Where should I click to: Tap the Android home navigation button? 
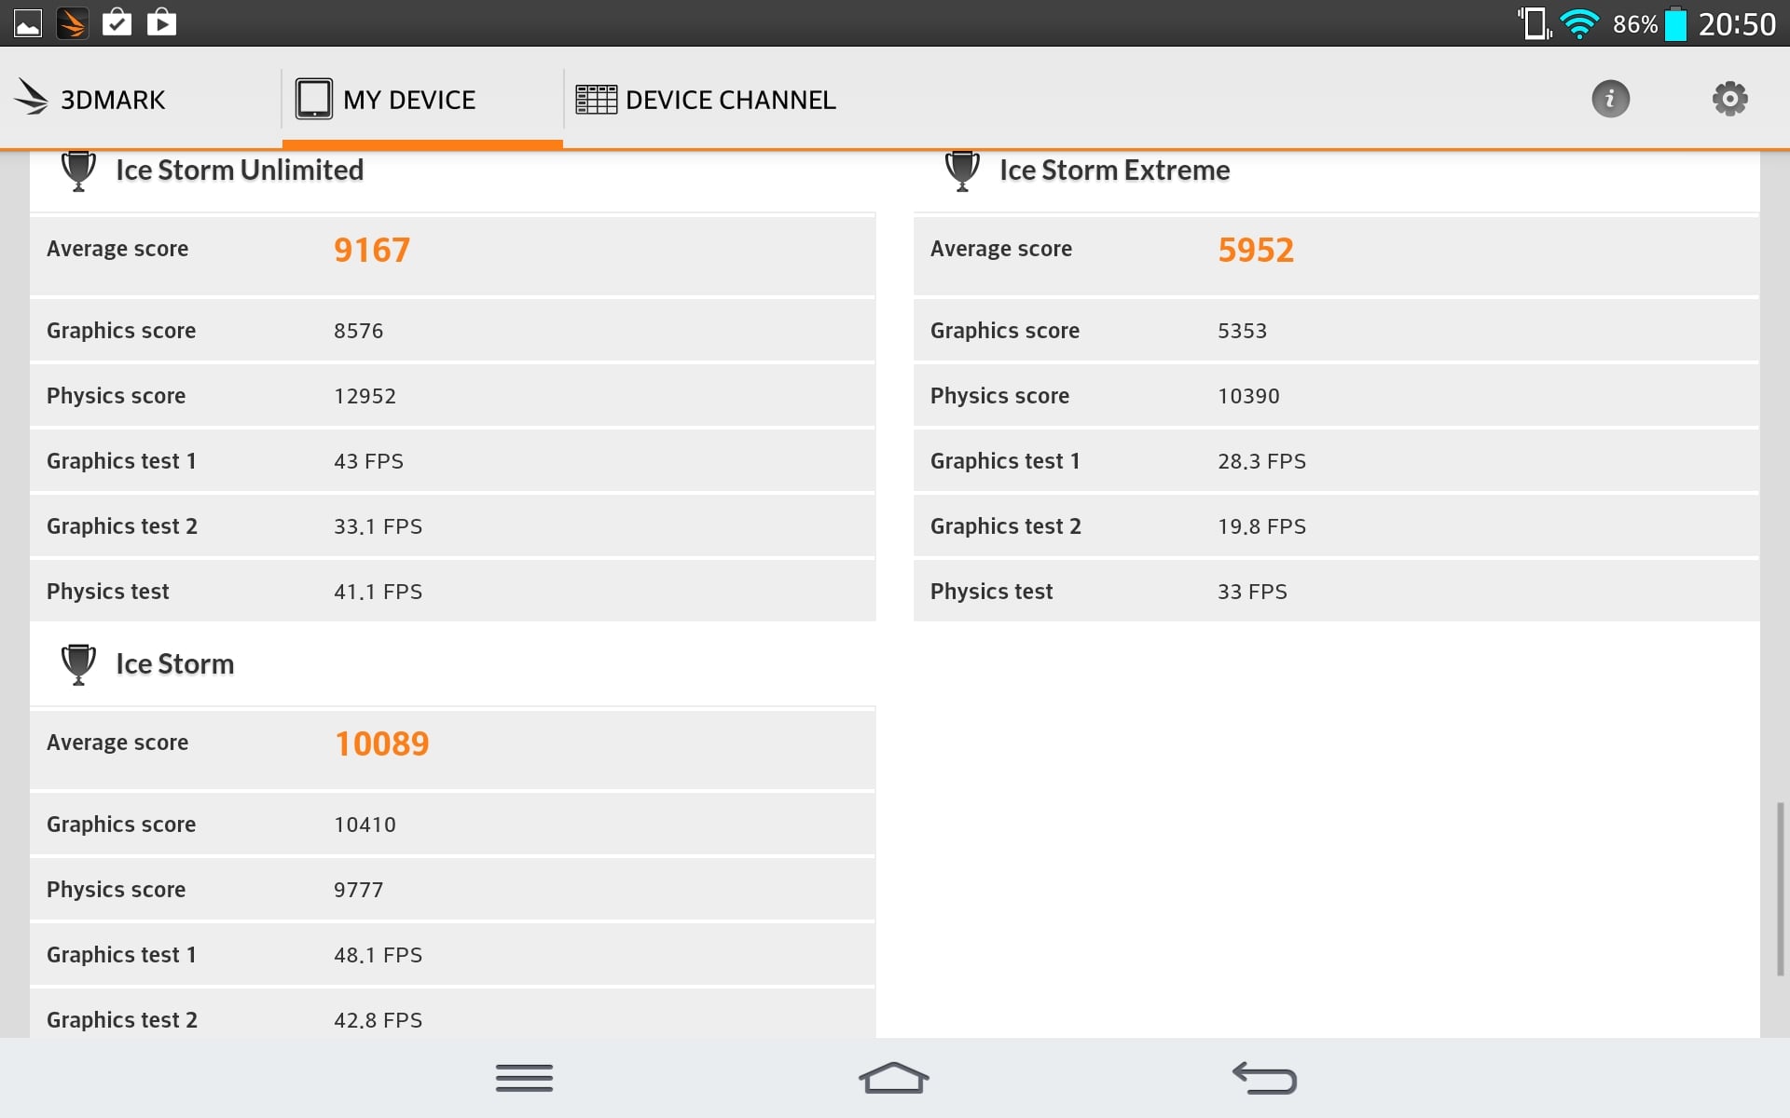(x=894, y=1078)
